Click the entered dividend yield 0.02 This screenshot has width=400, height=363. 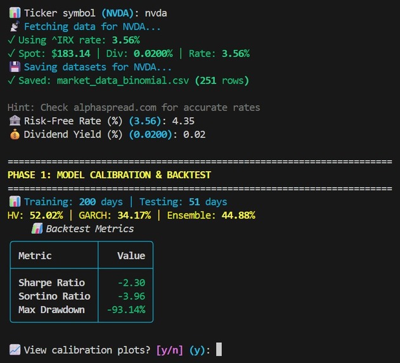pyautogui.click(x=194, y=134)
